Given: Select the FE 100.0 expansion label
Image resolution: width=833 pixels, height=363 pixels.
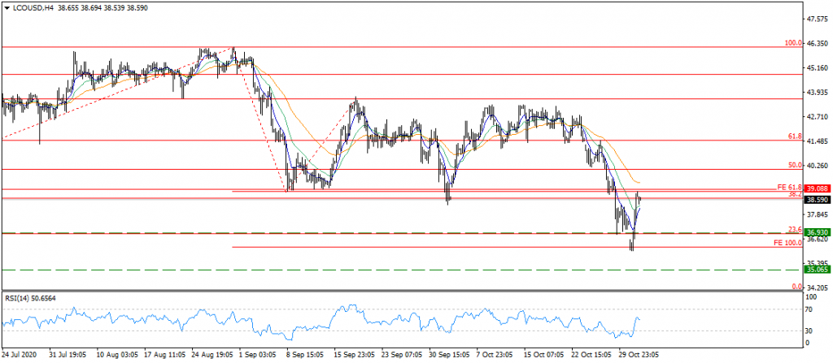Looking at the screenshot, I should pos(788,243).
